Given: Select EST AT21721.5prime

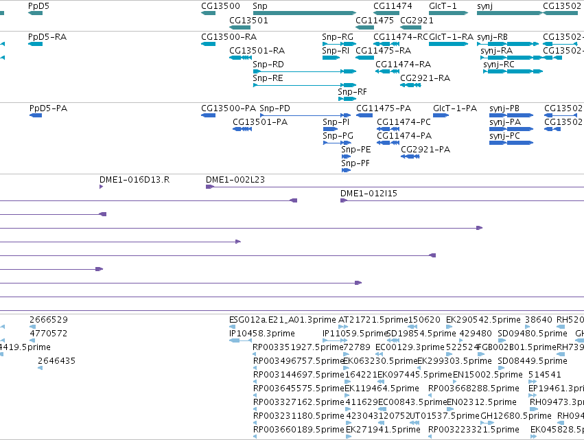Looking at the screenshot, I should coord(343,327).
